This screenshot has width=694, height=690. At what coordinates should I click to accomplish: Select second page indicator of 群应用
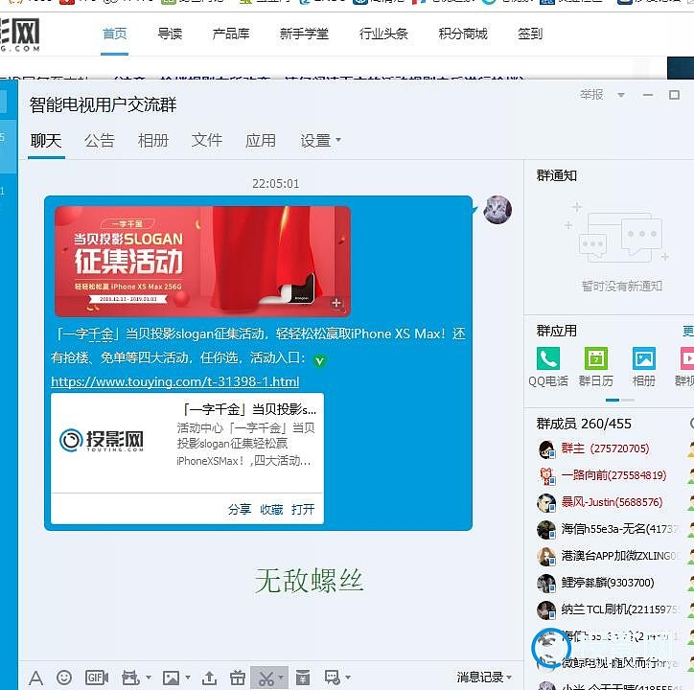tap(628, 400)
